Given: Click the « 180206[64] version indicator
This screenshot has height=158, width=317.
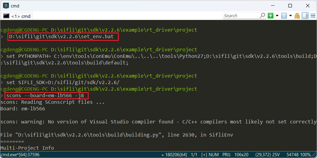Looking at the screenshot, I should tap(175, 155).
